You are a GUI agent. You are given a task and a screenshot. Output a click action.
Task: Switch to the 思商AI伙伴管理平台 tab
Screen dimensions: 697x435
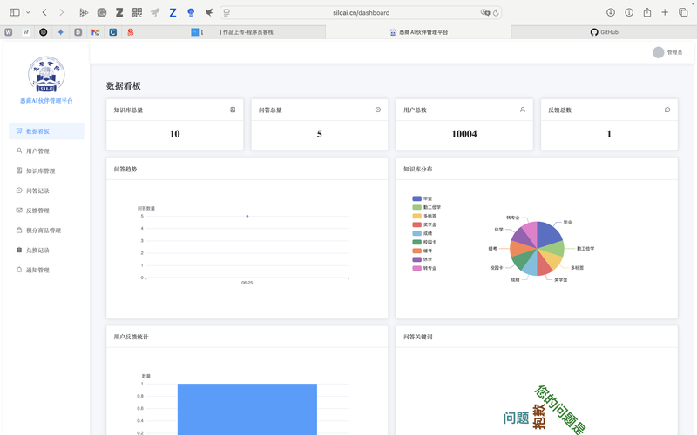point(418,32)
